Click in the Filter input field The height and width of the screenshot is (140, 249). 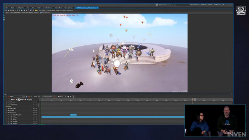tap(18, 97)
